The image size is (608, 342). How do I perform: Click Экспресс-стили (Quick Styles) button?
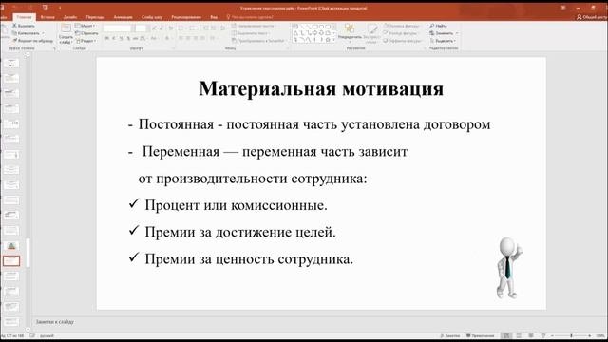click(371, 32)
